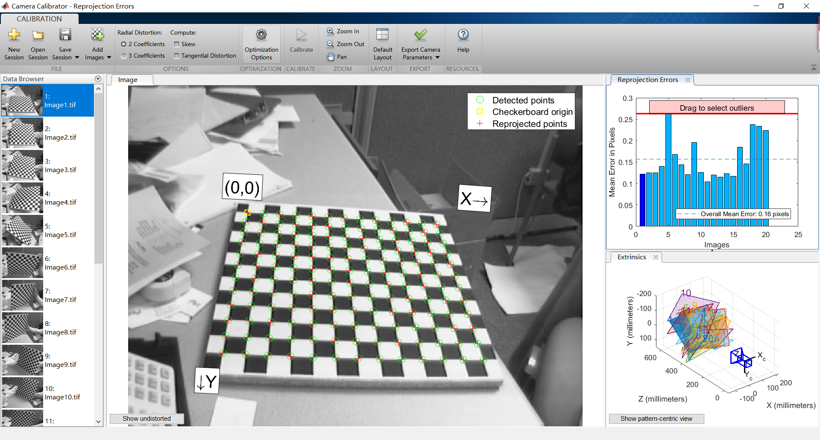Select the Pan hand tool
Image resolution: width=820 pixels, height=440 pixels.
[x=337, y=57]
